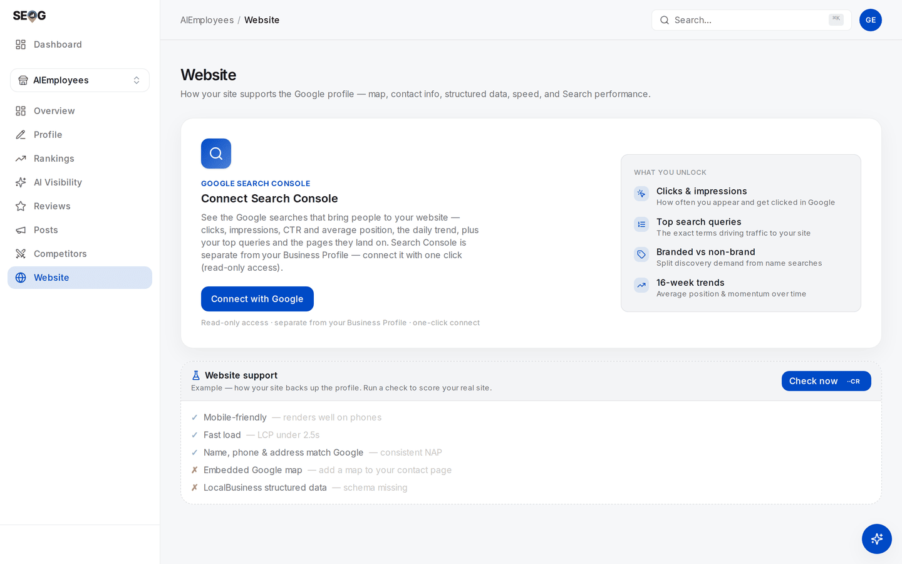Click the flask icon beside Website support
The height and width of the screenshot is (564, 902).
click(x=195, y=375)
